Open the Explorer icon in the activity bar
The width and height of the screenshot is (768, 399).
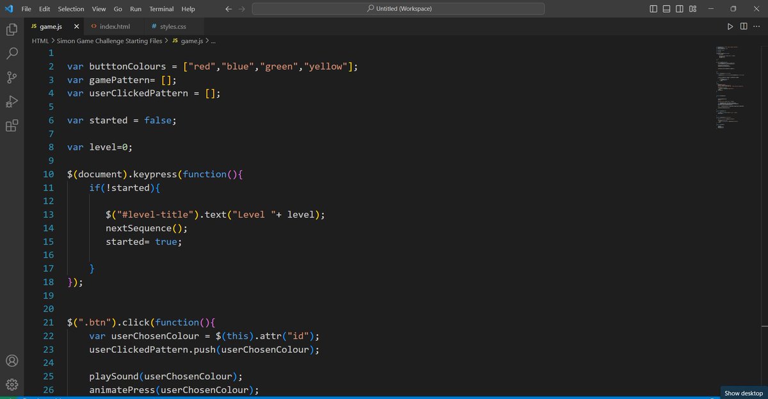pos(12,29)
